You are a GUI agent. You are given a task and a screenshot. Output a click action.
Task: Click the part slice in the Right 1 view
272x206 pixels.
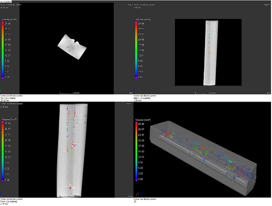click(x=211, y=53)
